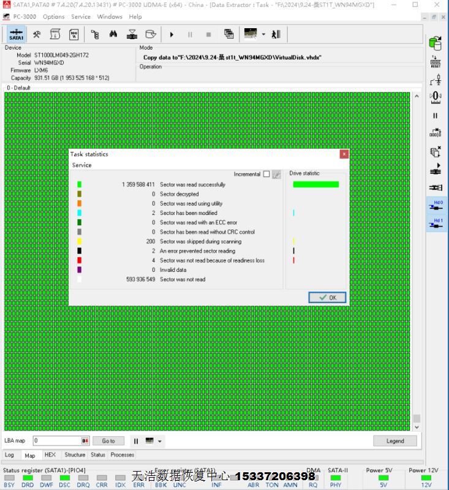The height and width of the screenshot is (490, 449).
Task: Click the database copy icon in sidebar
Action: (x=436, y=43)
